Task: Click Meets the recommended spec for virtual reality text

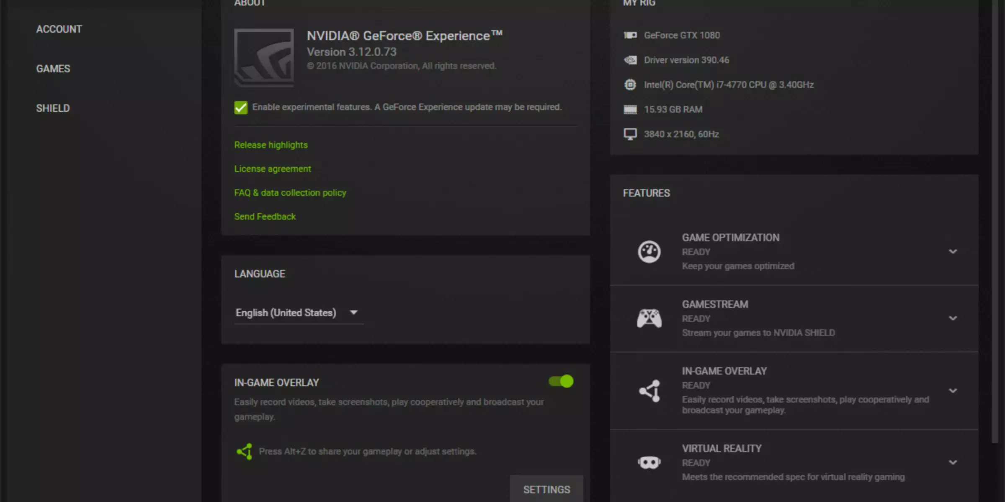Action: point(793,477)
